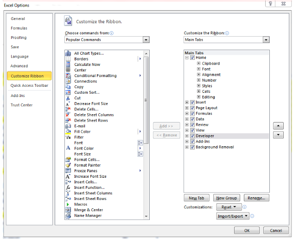293x239 pixels.
Task: Click the Merge & Center icon
Action: tap(68, 210)
